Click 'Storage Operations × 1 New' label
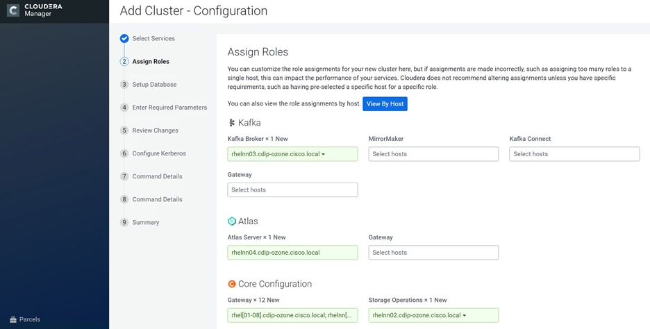650x329 pixels. [x=408, y=300]
